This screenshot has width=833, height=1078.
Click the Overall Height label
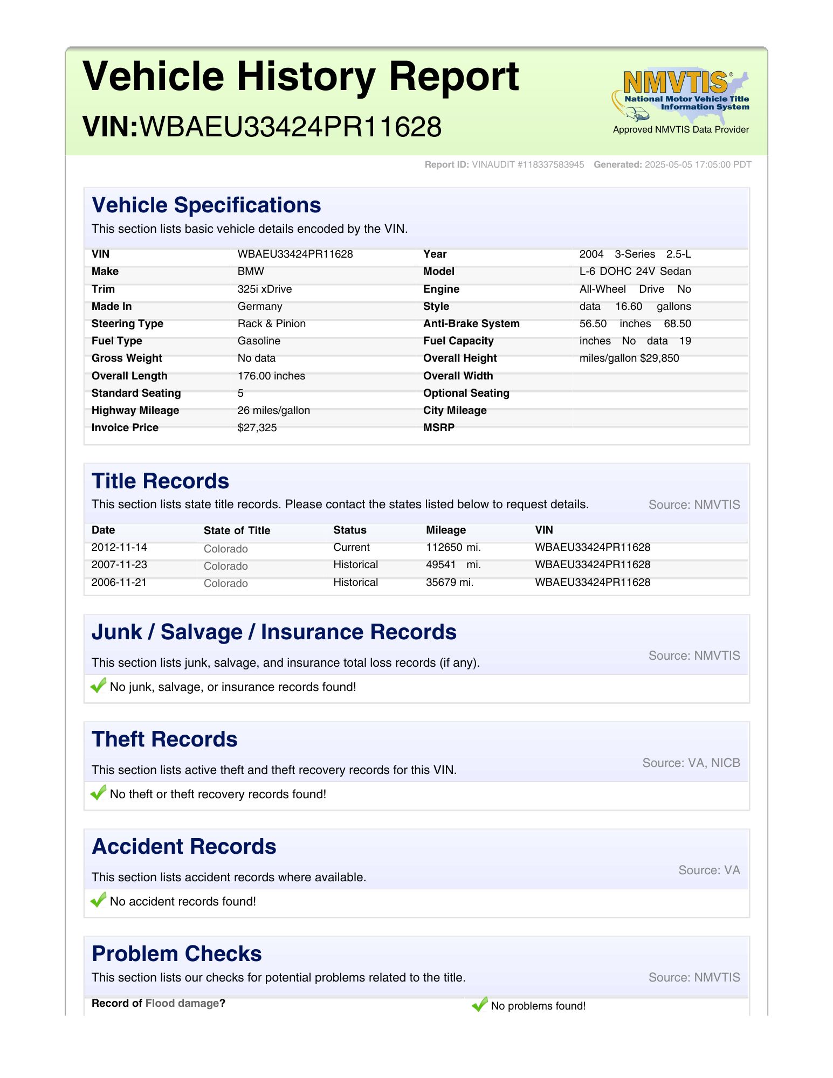(x=460, y=358)
